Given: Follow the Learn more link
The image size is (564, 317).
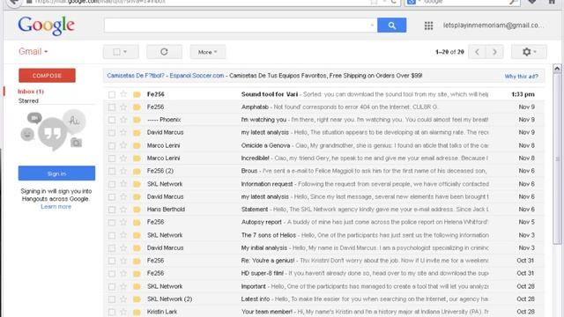Looking at the screenshot, I should (x=56, y=206).
